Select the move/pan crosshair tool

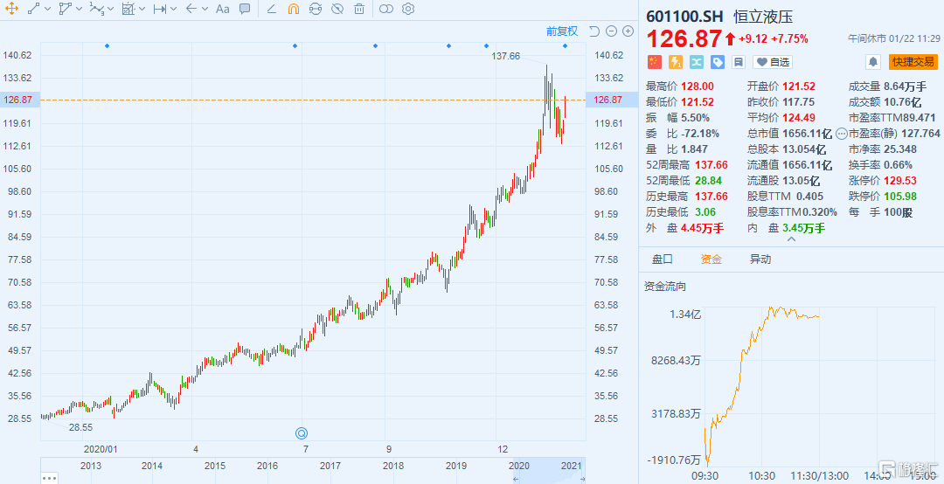[x=11, y=9]
